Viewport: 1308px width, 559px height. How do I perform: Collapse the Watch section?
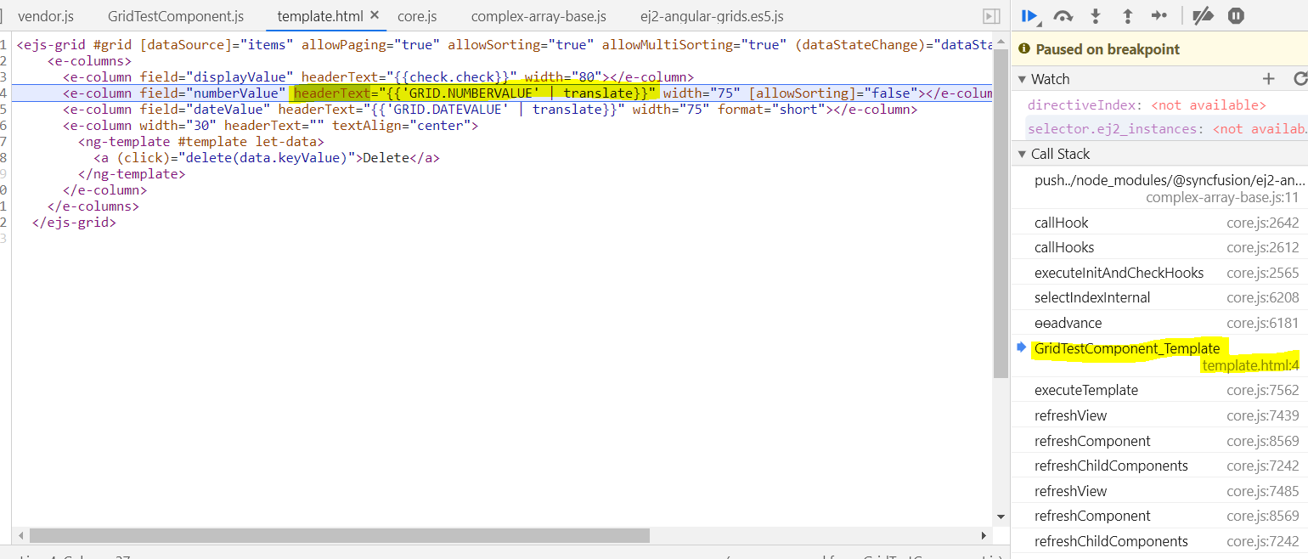[x=1022, y=79]
